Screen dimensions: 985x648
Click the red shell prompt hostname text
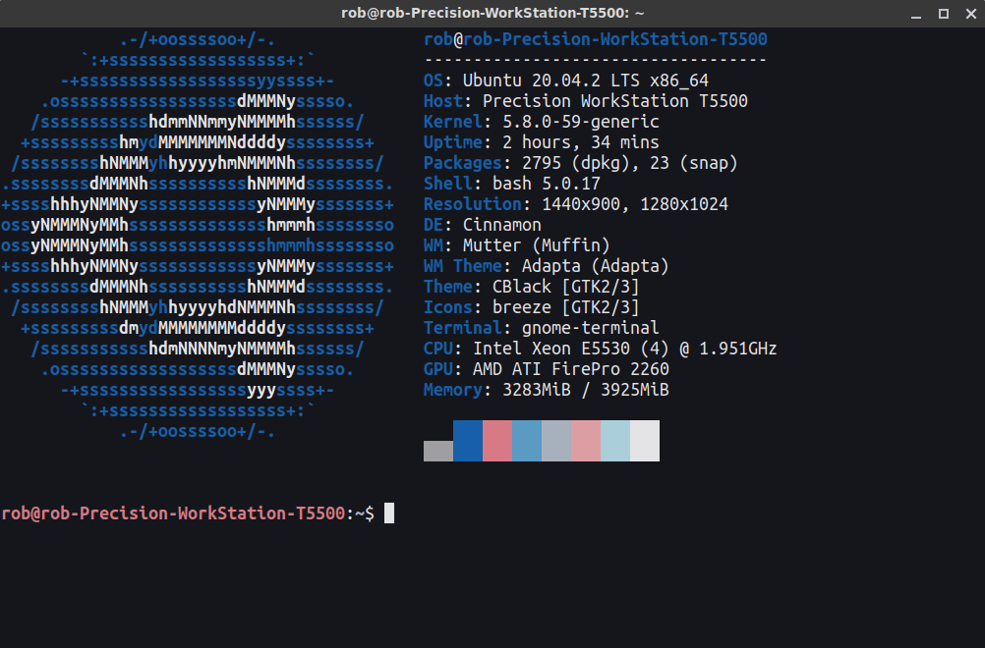pos(172,513)
